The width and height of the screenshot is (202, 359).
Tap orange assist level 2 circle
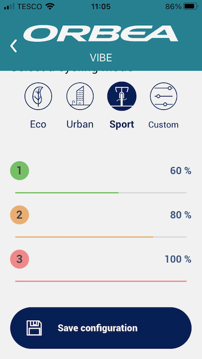(20, 215)
